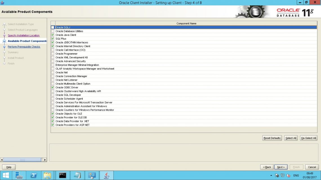Image resolution: width=321 pixels, height=180 pixels.
Task: Uncheck Oracle Objects for OLE
Action: (x=53, y=114)
